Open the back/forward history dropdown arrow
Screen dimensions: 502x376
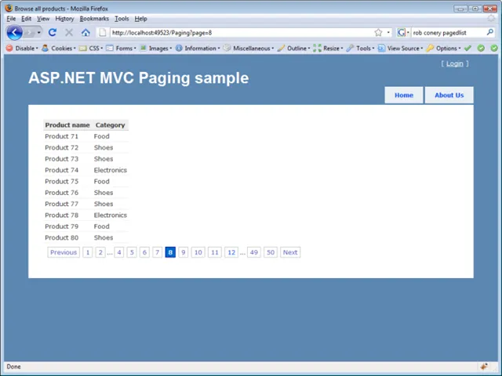39,33
